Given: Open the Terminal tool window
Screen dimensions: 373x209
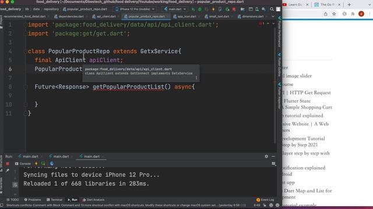Looking at the screenshot, I should point(54,200).
